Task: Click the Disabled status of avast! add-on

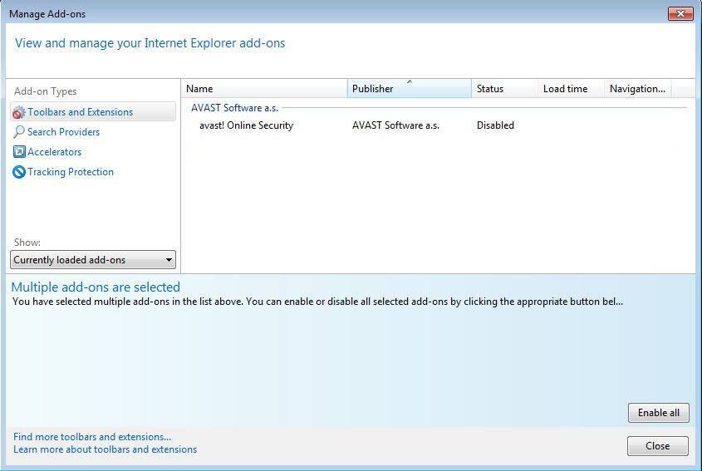Action: pos(495,125)
